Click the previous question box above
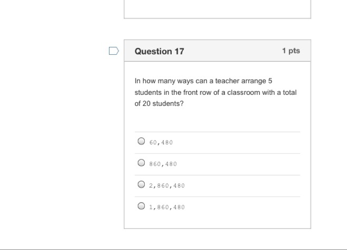The height and width of the screenshot is (250, 347). (x=217, y=8)
